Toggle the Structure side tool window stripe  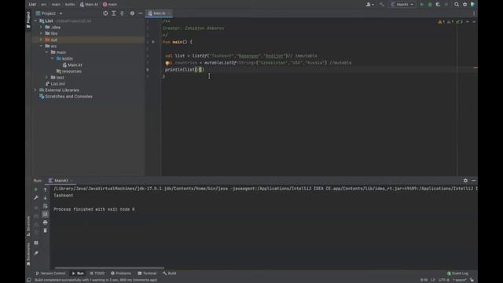click(28, 226)
